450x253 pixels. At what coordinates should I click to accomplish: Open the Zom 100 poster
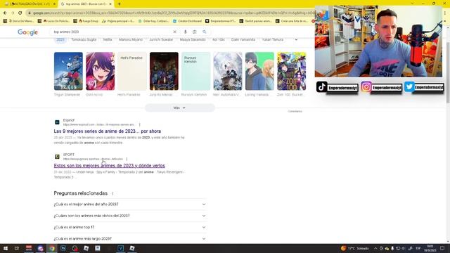click(291, 71)
